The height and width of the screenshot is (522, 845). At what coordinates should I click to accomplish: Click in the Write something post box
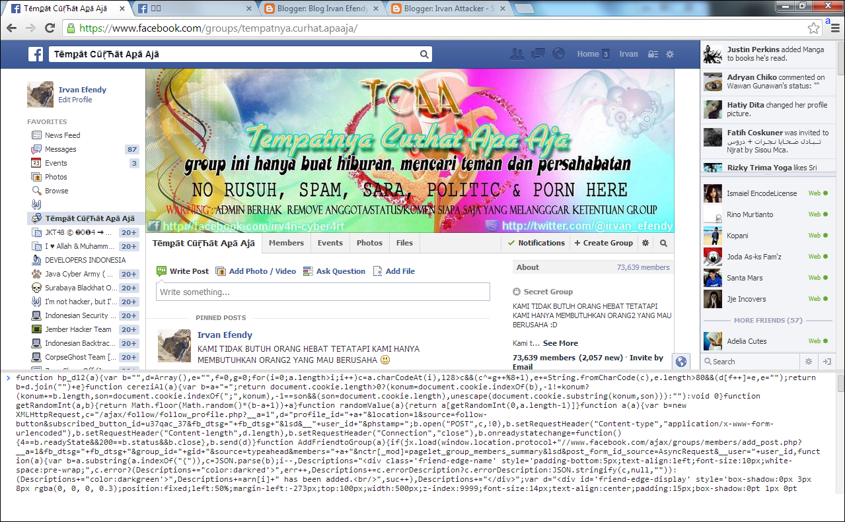click(323, 292)
